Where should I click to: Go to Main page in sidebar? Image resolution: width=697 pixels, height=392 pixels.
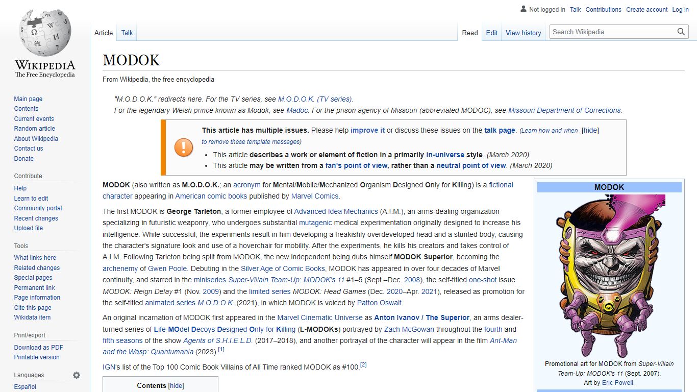(28, 99)
